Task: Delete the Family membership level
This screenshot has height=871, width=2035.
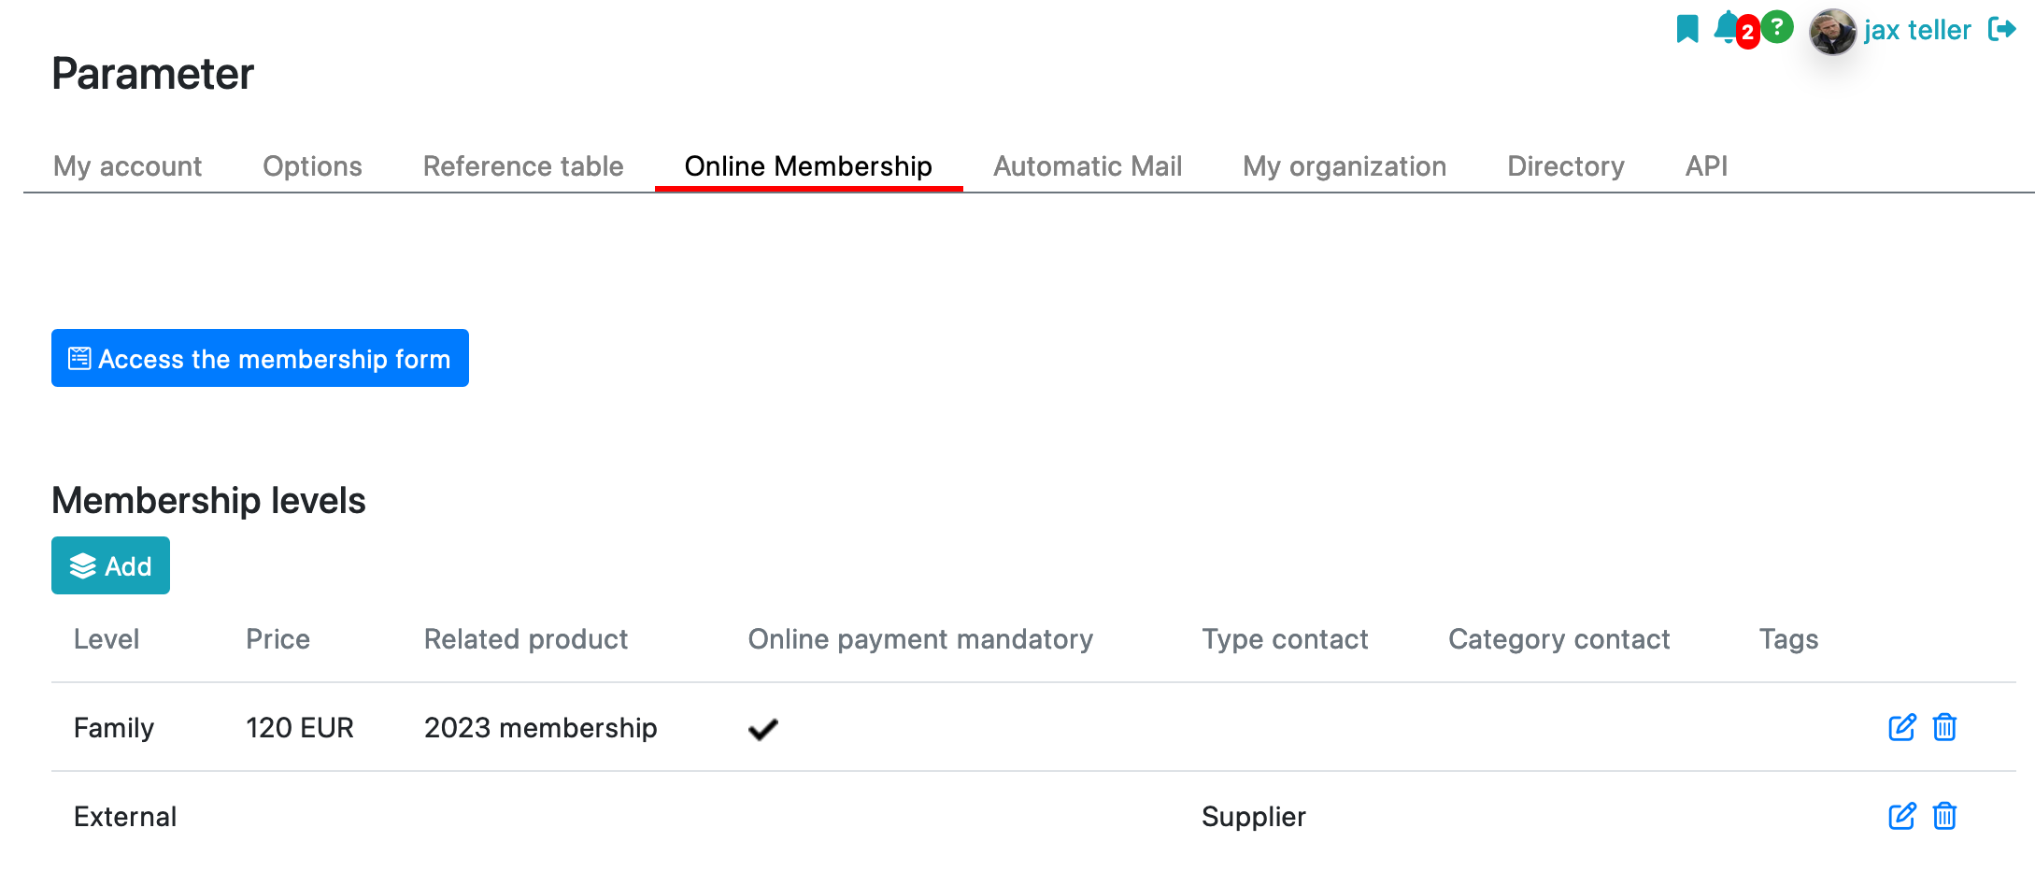Action: coord(1944,727)
